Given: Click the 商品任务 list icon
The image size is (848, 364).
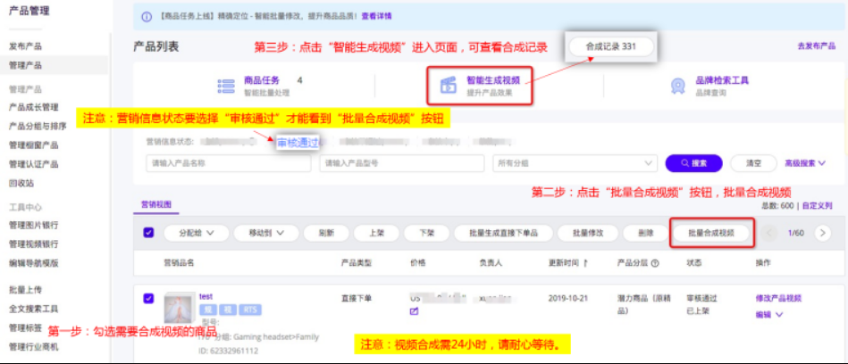Looking at the screenshot, I should click(225, 85).
